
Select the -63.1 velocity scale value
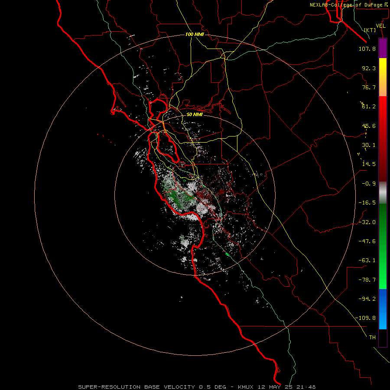(367, 260)
